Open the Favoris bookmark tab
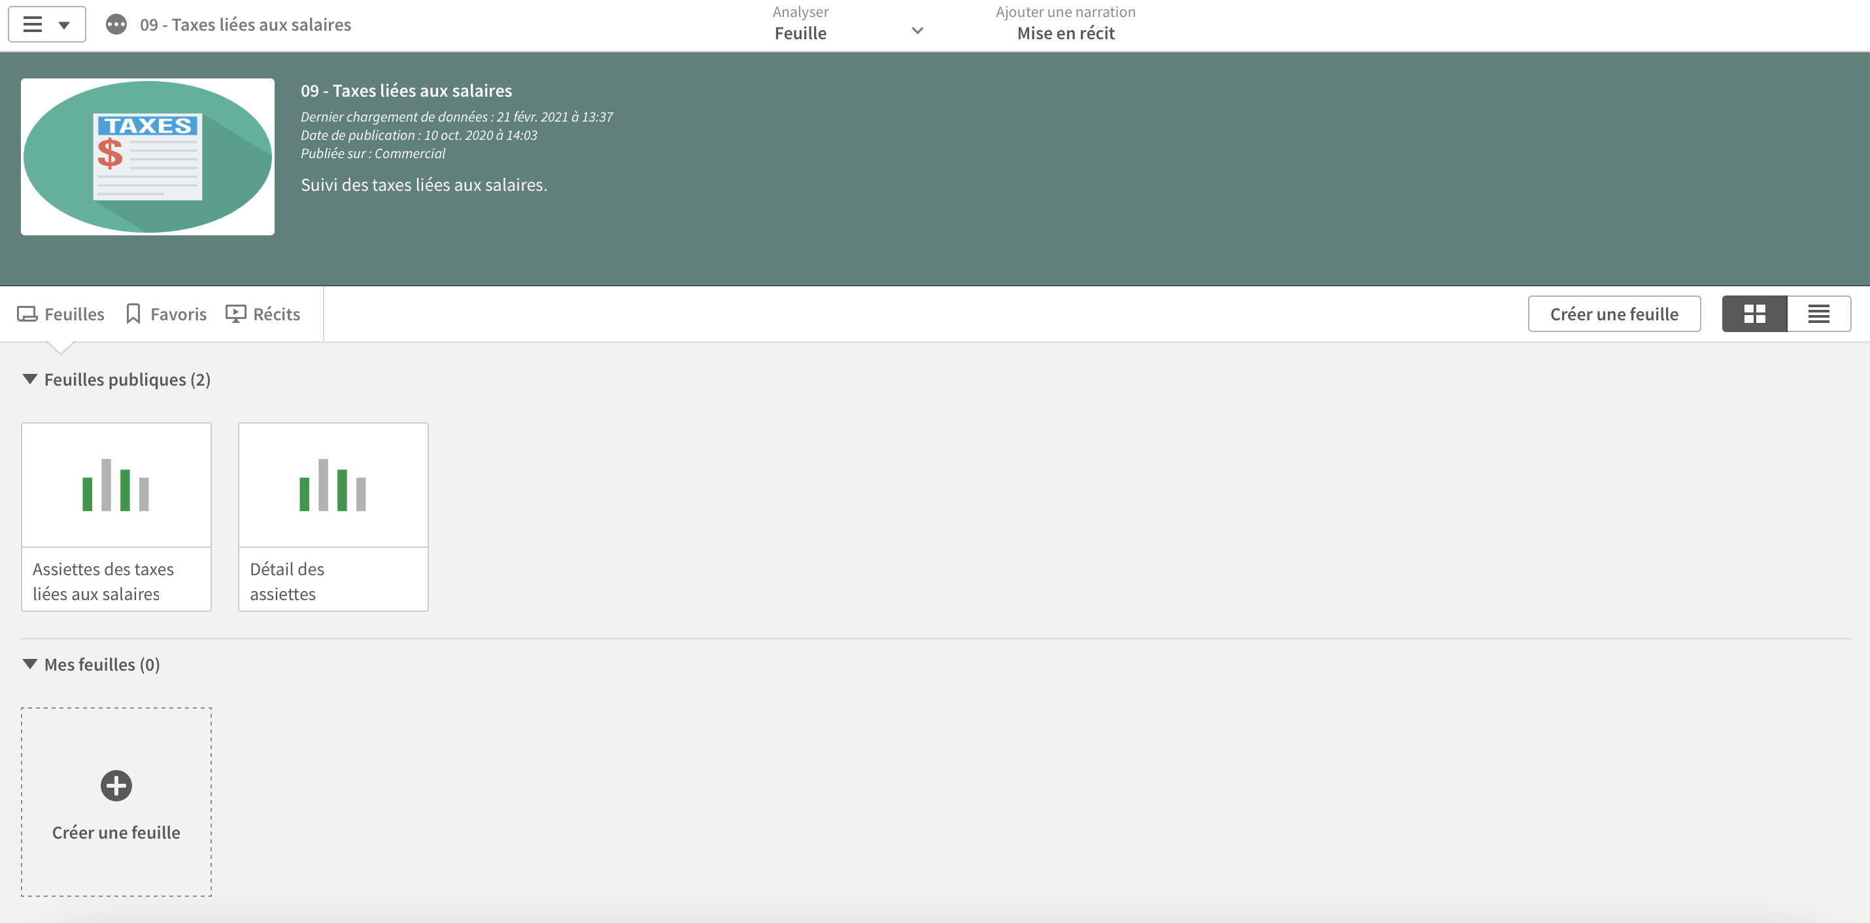1870x923 pixels. tap(166, 314)
